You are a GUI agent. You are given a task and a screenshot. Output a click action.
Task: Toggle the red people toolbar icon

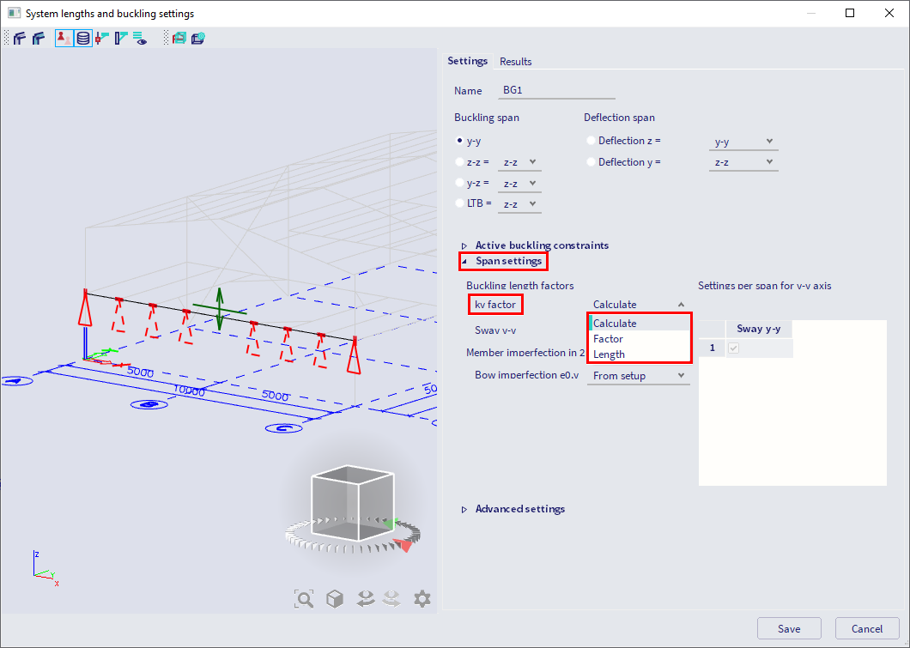click(x=64, y=38)
